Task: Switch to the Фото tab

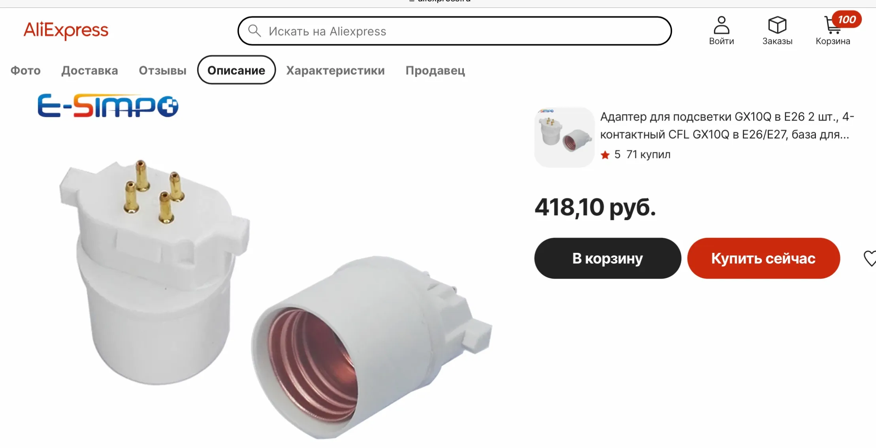Action: pyautogui.click(x=26, y=70)
